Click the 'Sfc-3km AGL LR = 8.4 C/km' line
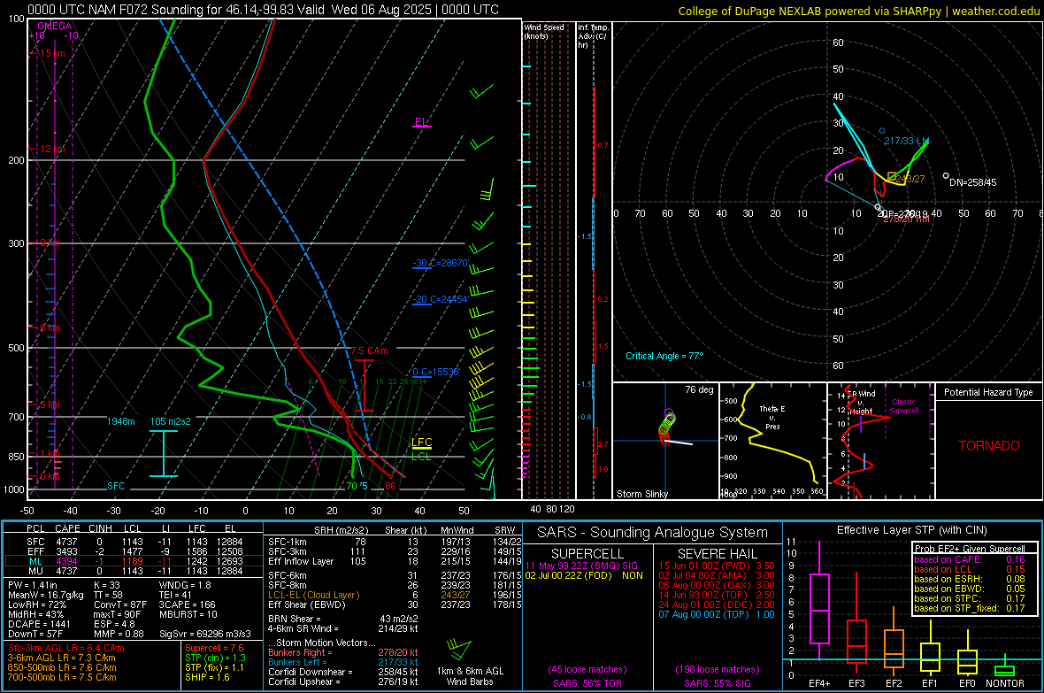The image size is (1044, 693). pyautogui.click(x=66, y=648)
